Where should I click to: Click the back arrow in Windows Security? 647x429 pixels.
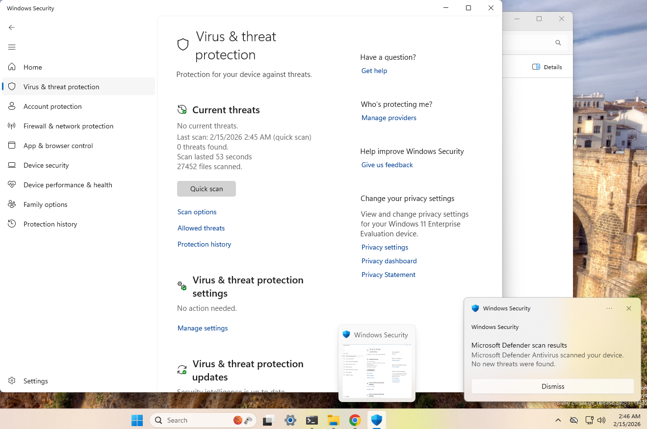(12, 27)
